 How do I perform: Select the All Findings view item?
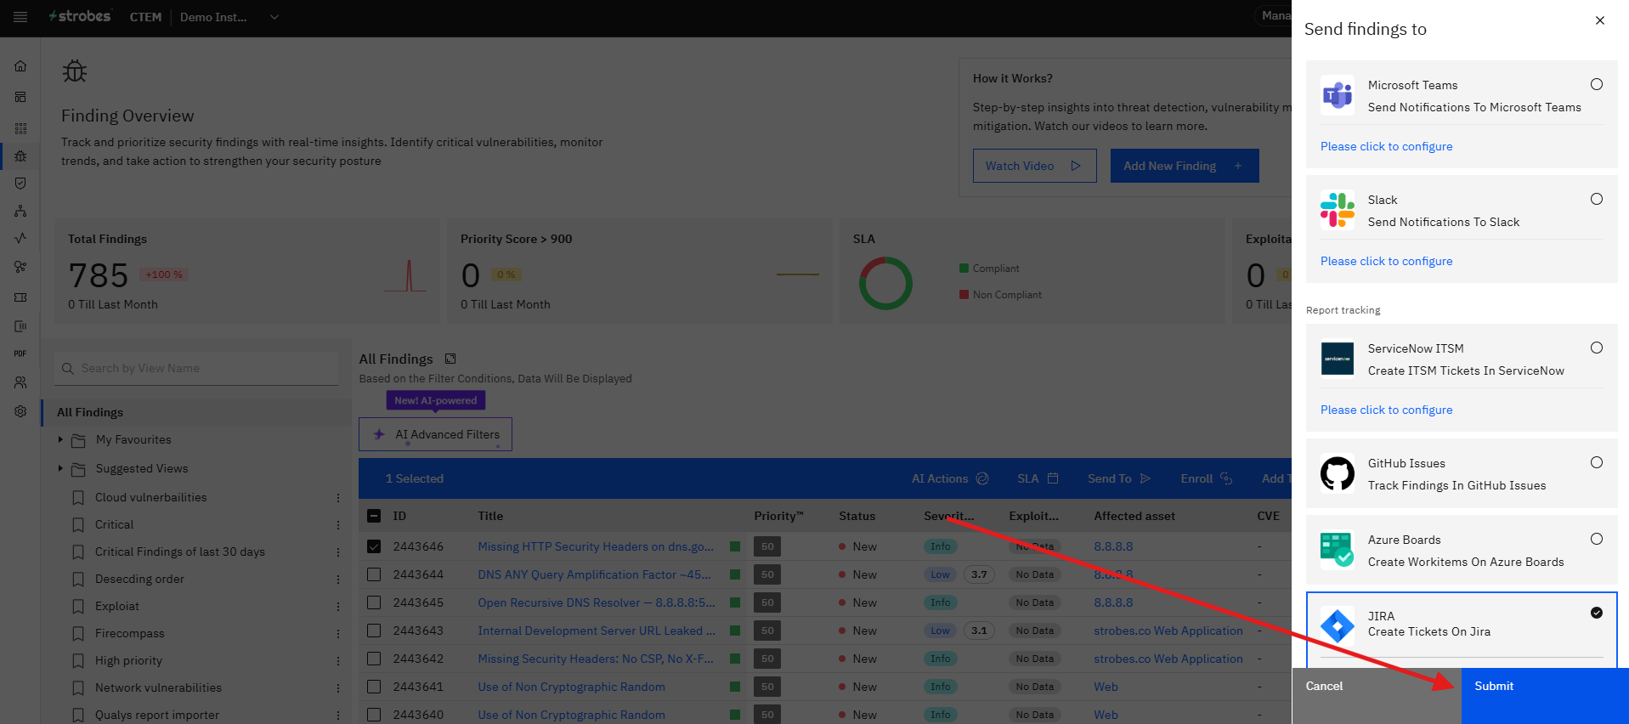pos(196,412)
